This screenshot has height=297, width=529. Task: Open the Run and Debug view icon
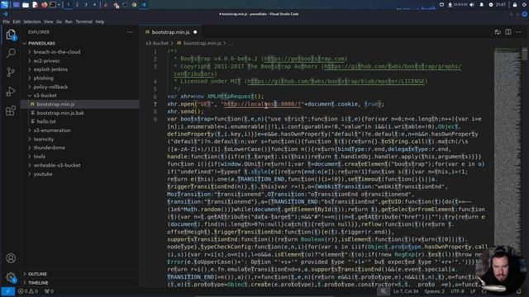[x=11, y=92]
